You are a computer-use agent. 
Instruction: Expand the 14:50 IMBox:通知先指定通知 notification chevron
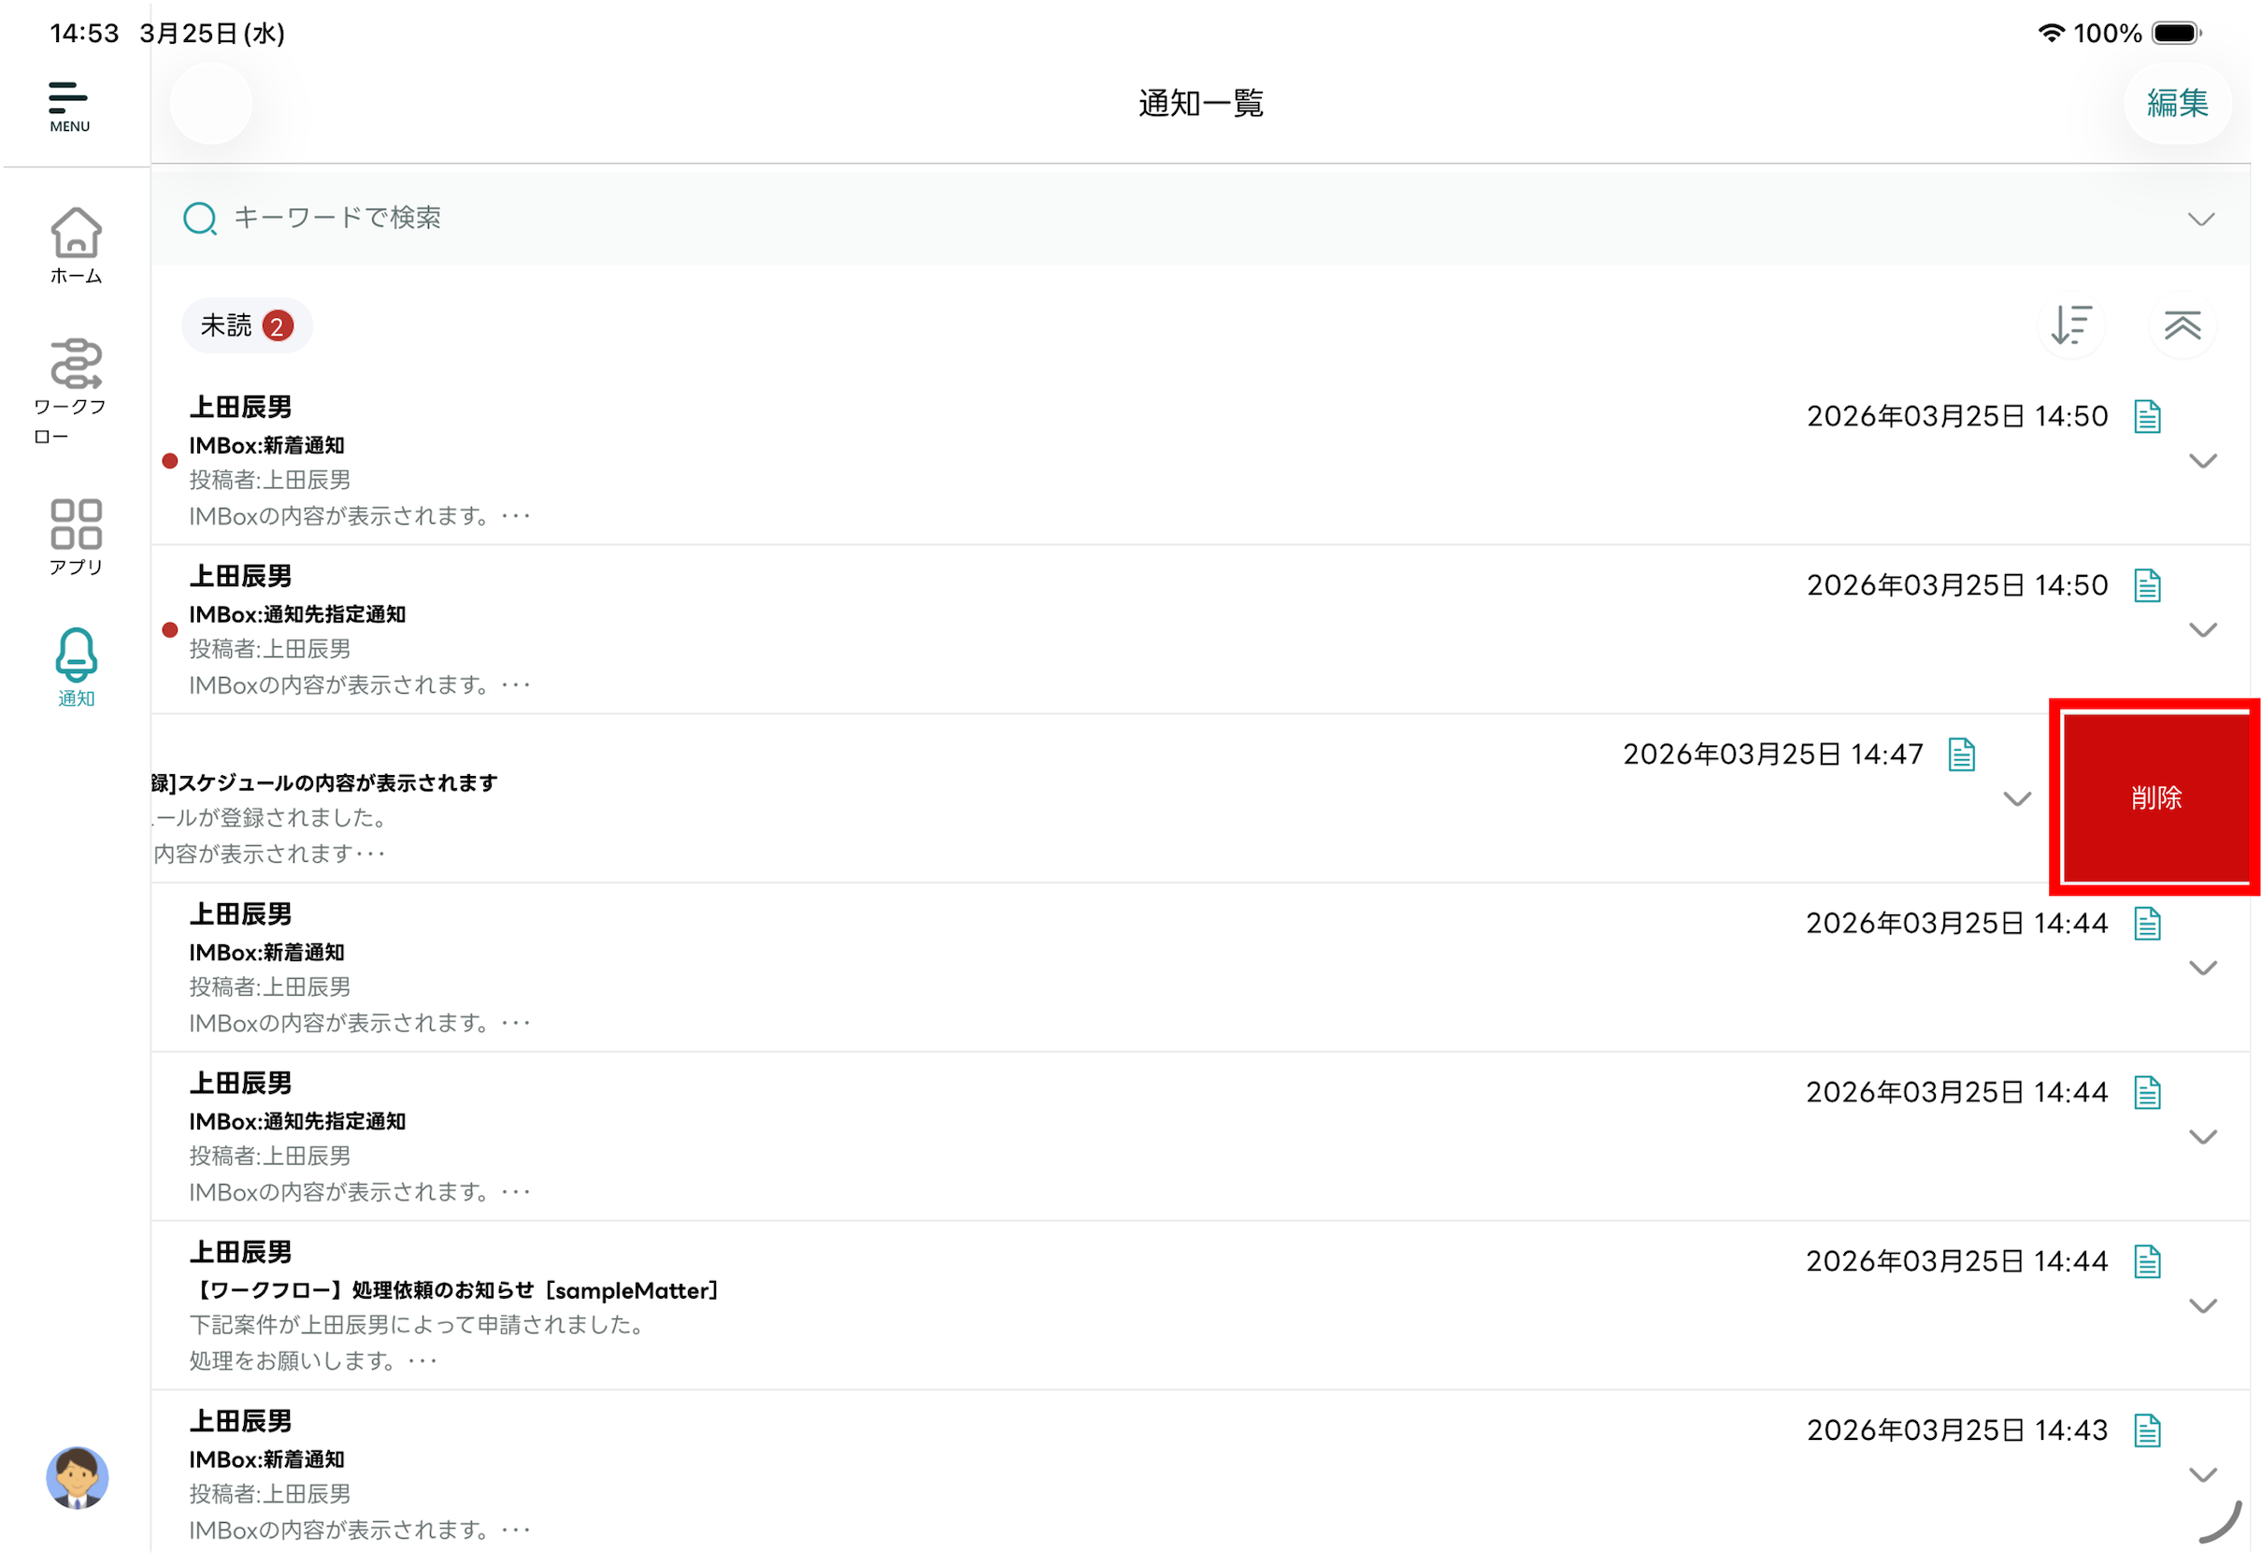(2201, 630)
